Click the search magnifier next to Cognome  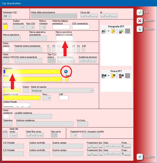(x=66, y=72)
